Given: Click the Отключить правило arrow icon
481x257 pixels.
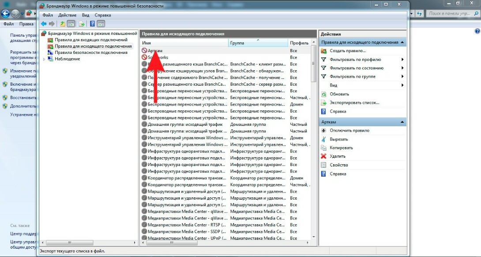Looking at the screenshot, I should [x=323, y=131].
